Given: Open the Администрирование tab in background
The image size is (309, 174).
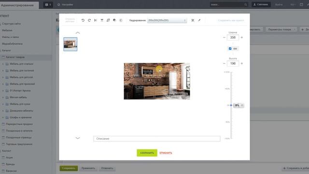Looking at the screenshot, I should tap(17, 5).
